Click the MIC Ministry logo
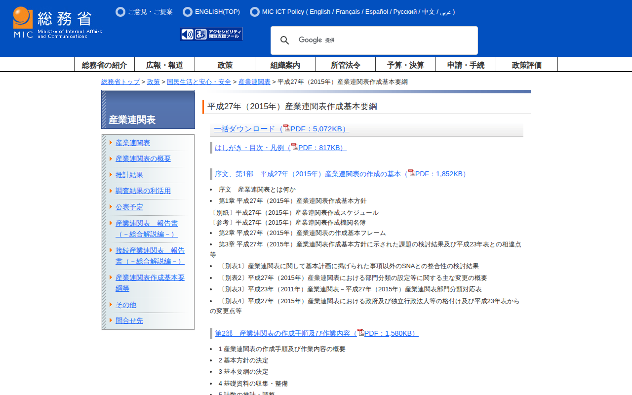The image size is (632, 395). click(x=57, y=23)
